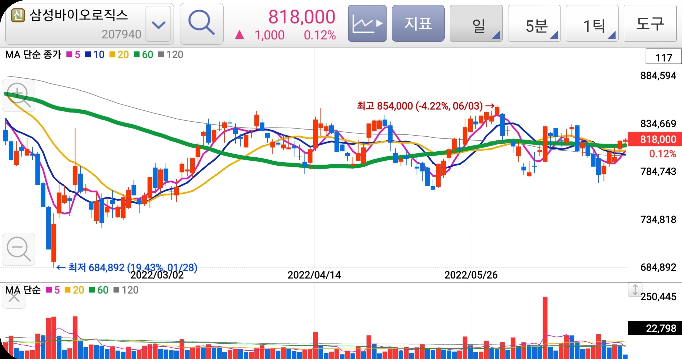Image resolution: width=682 pixels, height=359 pixels.
Task: Click the orange 20 MA swatch in the volume legend
Action: pos(68,290)
